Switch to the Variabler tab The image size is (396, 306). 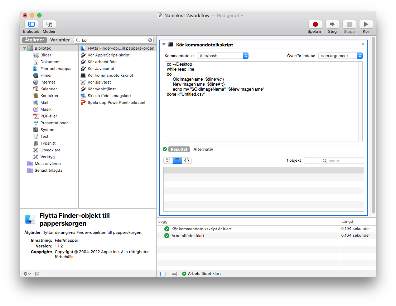coord(60,40)
